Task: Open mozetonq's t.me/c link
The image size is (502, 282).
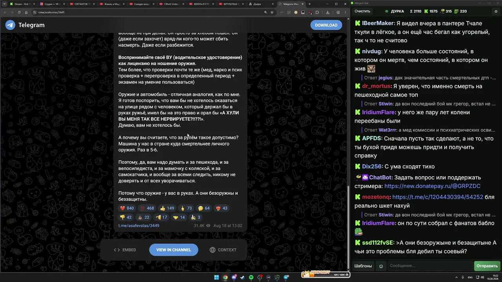Action: click(438, 197)
